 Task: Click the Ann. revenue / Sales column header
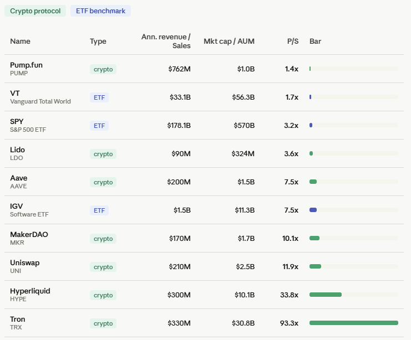(166, 42)
